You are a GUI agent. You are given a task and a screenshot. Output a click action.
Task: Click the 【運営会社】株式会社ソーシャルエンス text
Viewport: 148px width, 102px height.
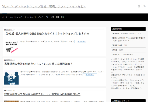point(126,34)
